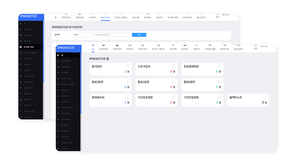Open 서버로그관리 in front window sidebar
This screenshot has height=165, width=295.
68,143
